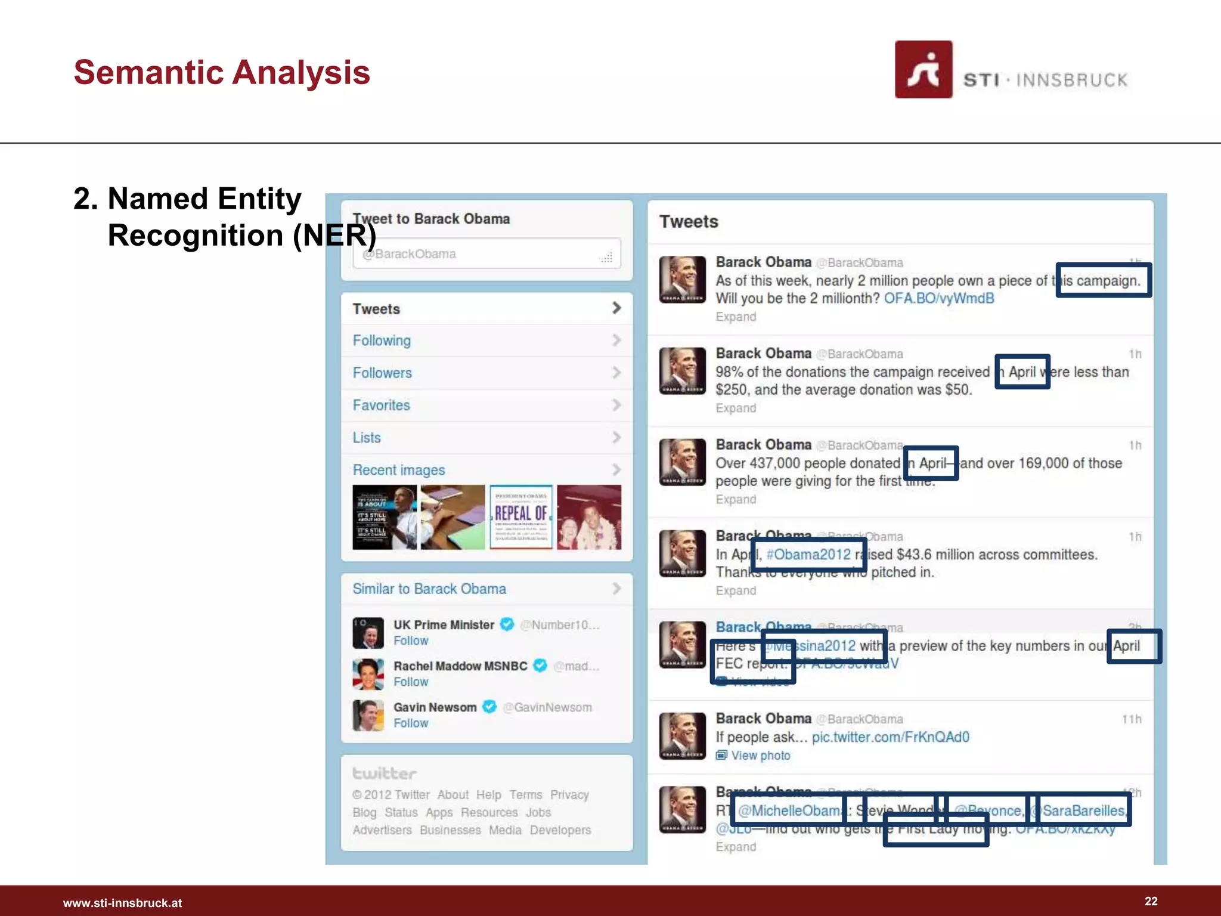Screen dimensions: 1221x916
Task: Open the Help footer link
Action: [x=489, y=795]
